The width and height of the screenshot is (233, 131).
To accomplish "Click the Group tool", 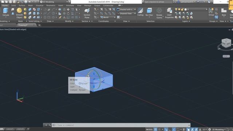I will [211, 12].
